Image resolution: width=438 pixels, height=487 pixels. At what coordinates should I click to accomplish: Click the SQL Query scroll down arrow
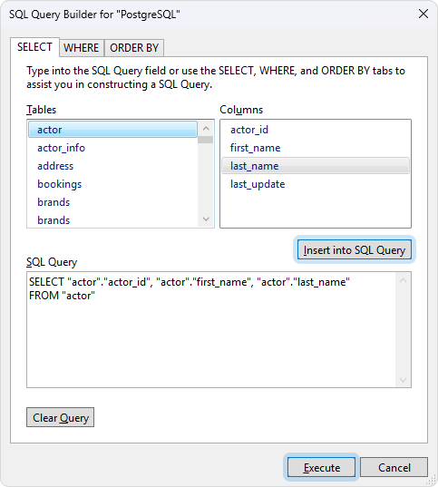pyautogui.click(x=404, y=380)
